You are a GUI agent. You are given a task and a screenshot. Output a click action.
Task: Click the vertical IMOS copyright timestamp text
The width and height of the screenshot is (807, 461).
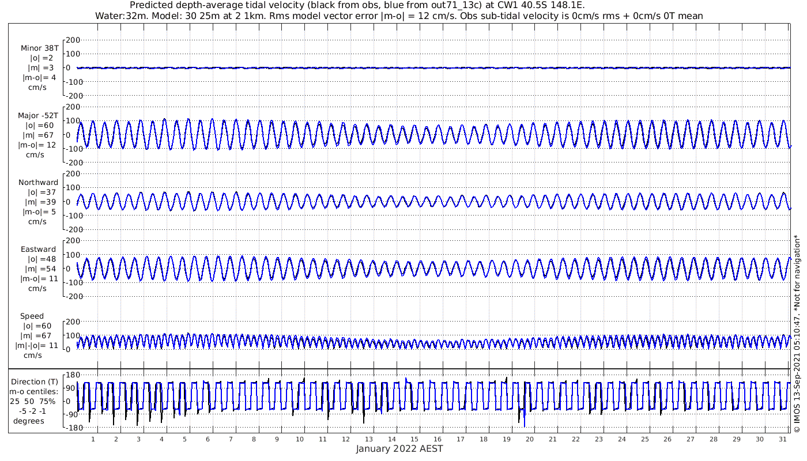(797, 334)
